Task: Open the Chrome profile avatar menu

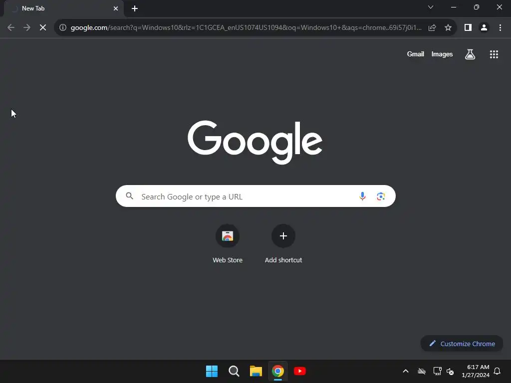Action: point(484,28)
